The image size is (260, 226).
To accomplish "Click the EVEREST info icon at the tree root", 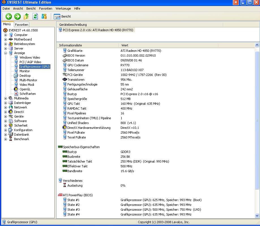I will point(5,30).
